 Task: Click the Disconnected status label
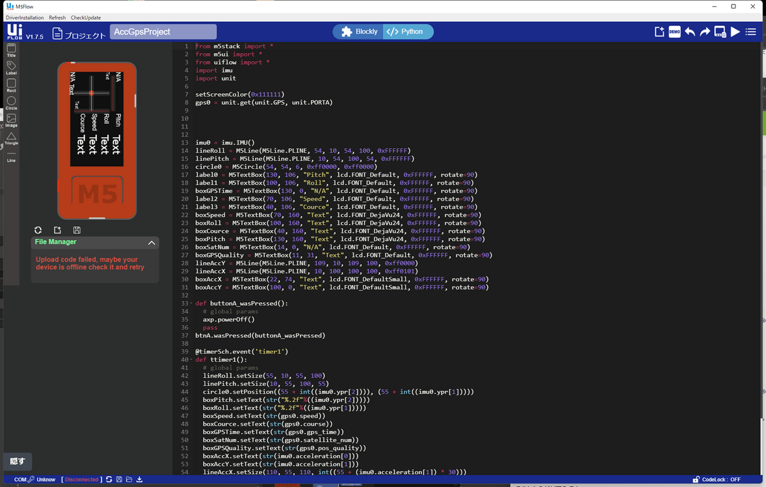82,479
